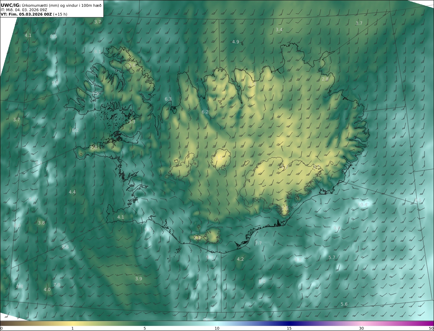Viewport: 434px width, 331px height.
Task: Click the colorbar tick label 5
Action: [145, 329]
